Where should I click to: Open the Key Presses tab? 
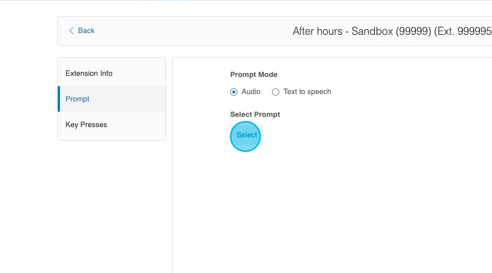pos(86,125)
